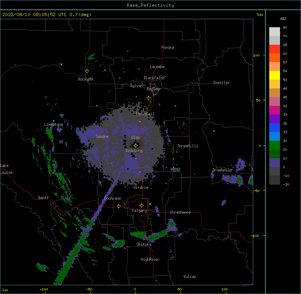Image resolution: width=301 pixels, height=294 pixels.
Task: Click the Banff label
Action: pyautogui.click(x=43, y=198)
